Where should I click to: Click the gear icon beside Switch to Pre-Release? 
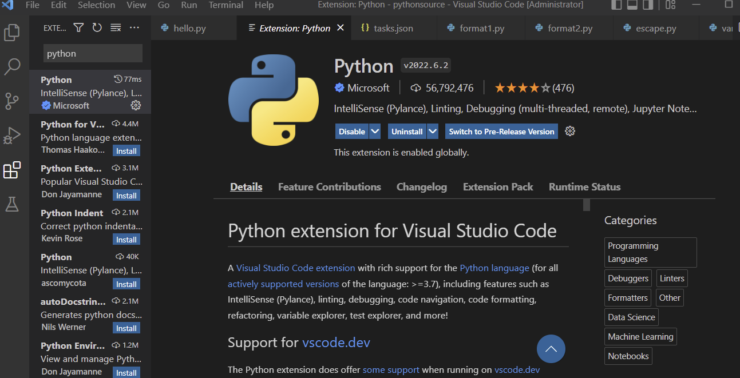(569, 131)
